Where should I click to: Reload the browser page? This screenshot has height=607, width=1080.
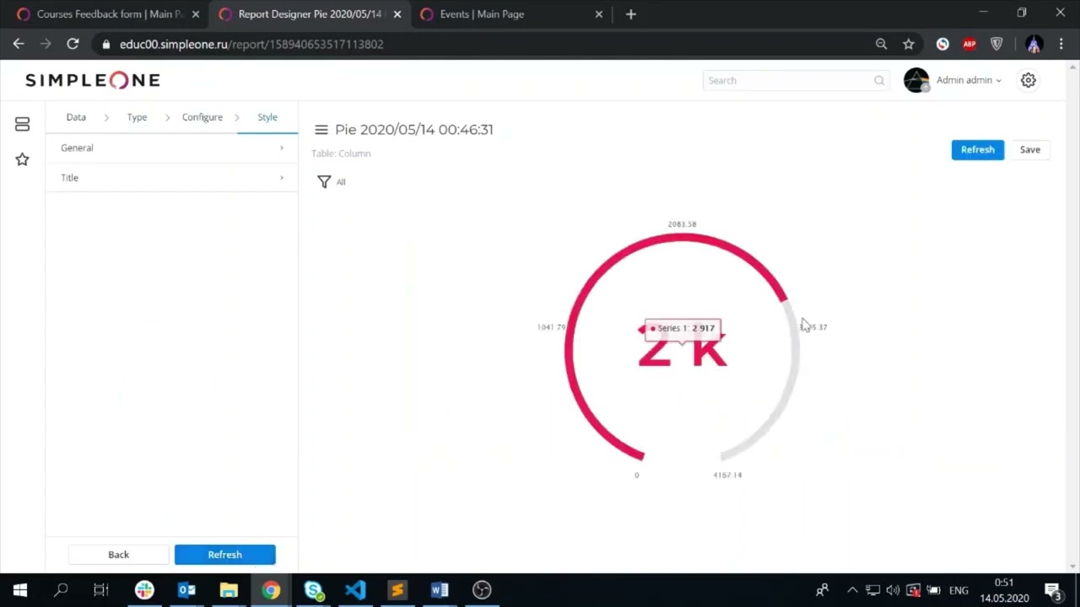pyautogui.click(x=73, y=44)
